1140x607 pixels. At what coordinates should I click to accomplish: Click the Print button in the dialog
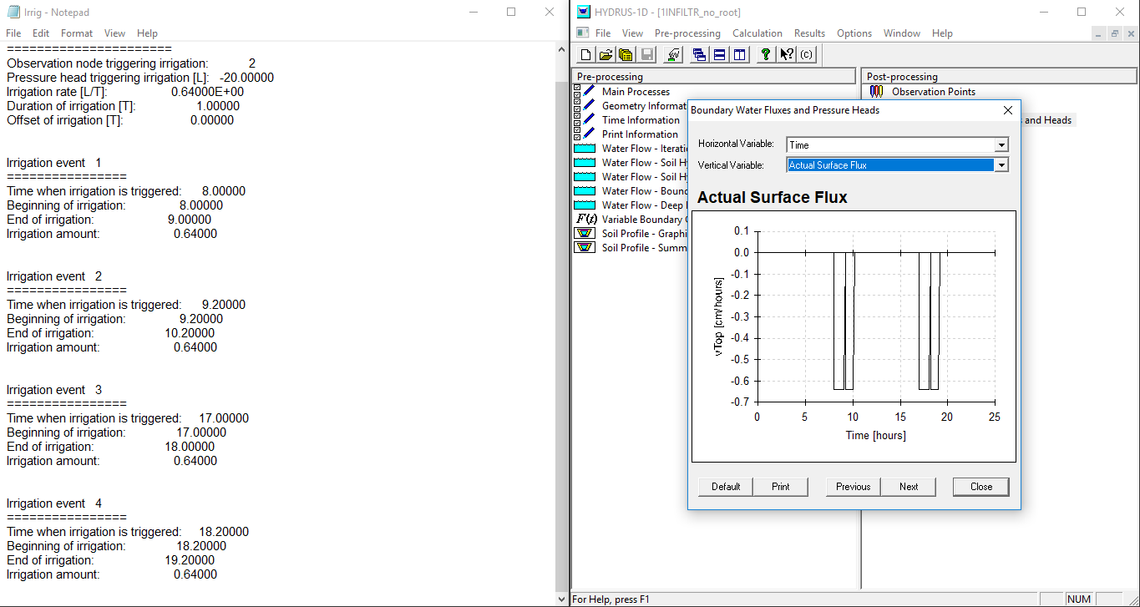(x=781, y=487)
